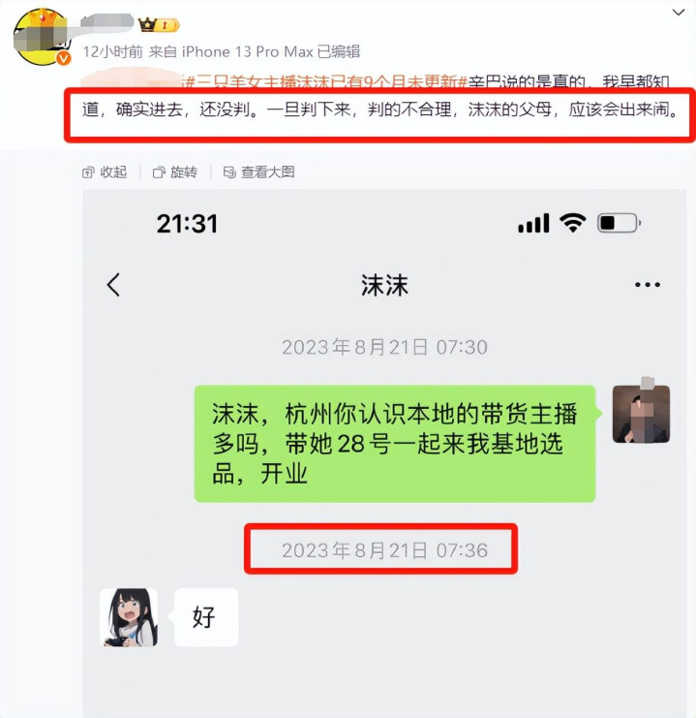The image size is (696, 718).
Task: Open the post options chevron menu
Action: pyautogui.click(x=679, y=13)
